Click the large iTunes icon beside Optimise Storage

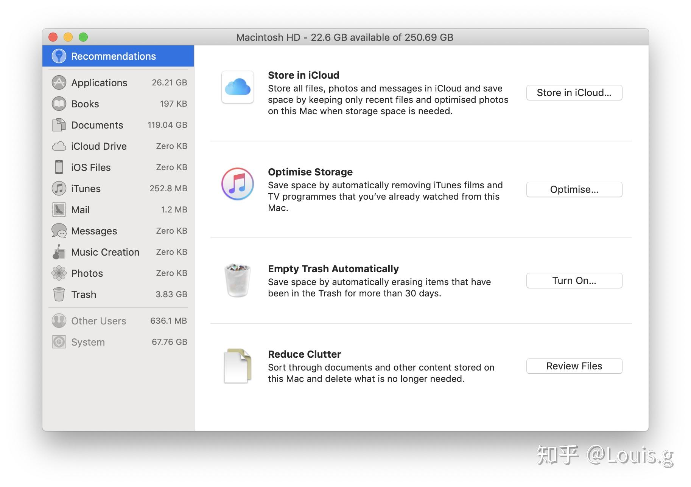238,184
